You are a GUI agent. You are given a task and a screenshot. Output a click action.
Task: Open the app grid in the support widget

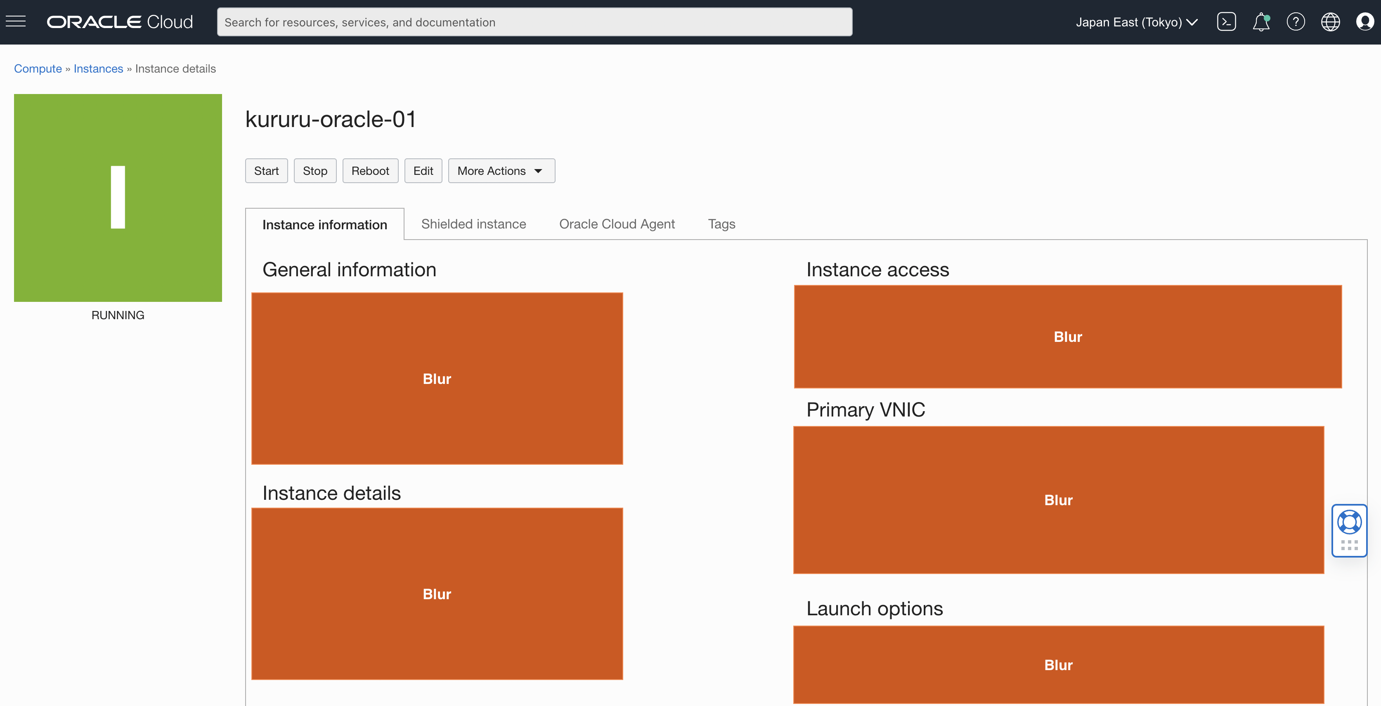click(1349, 545)
